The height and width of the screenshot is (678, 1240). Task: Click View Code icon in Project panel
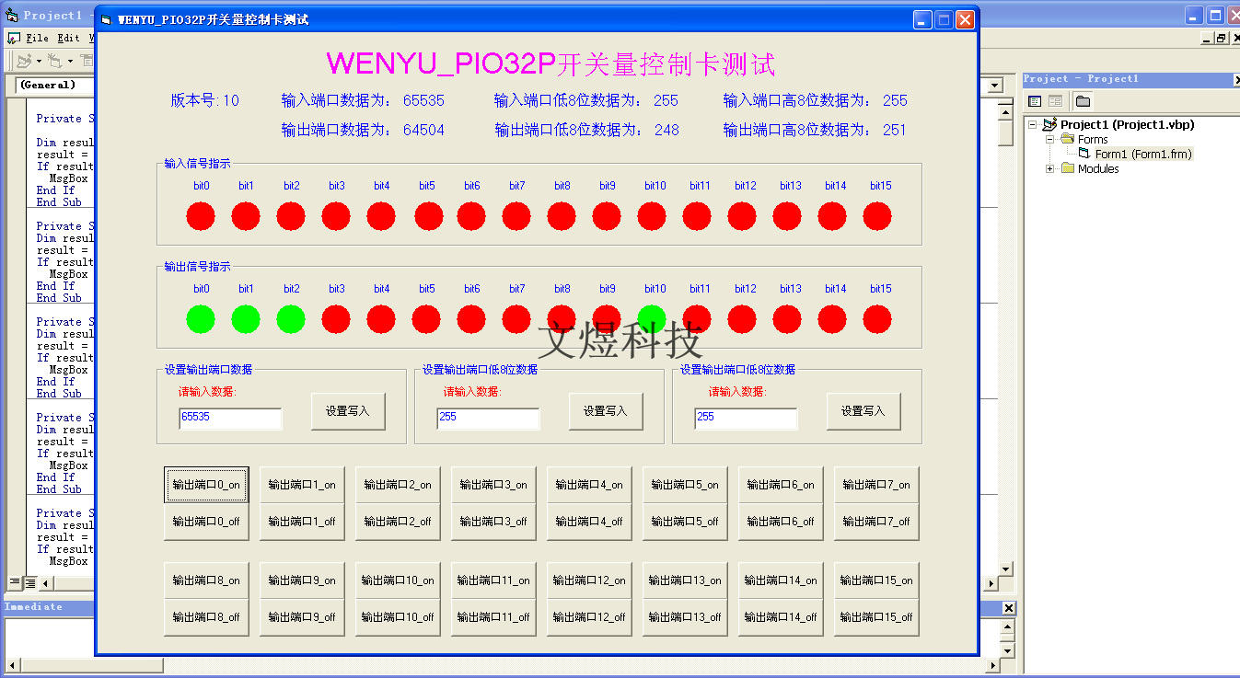[x=1035, y=101]
